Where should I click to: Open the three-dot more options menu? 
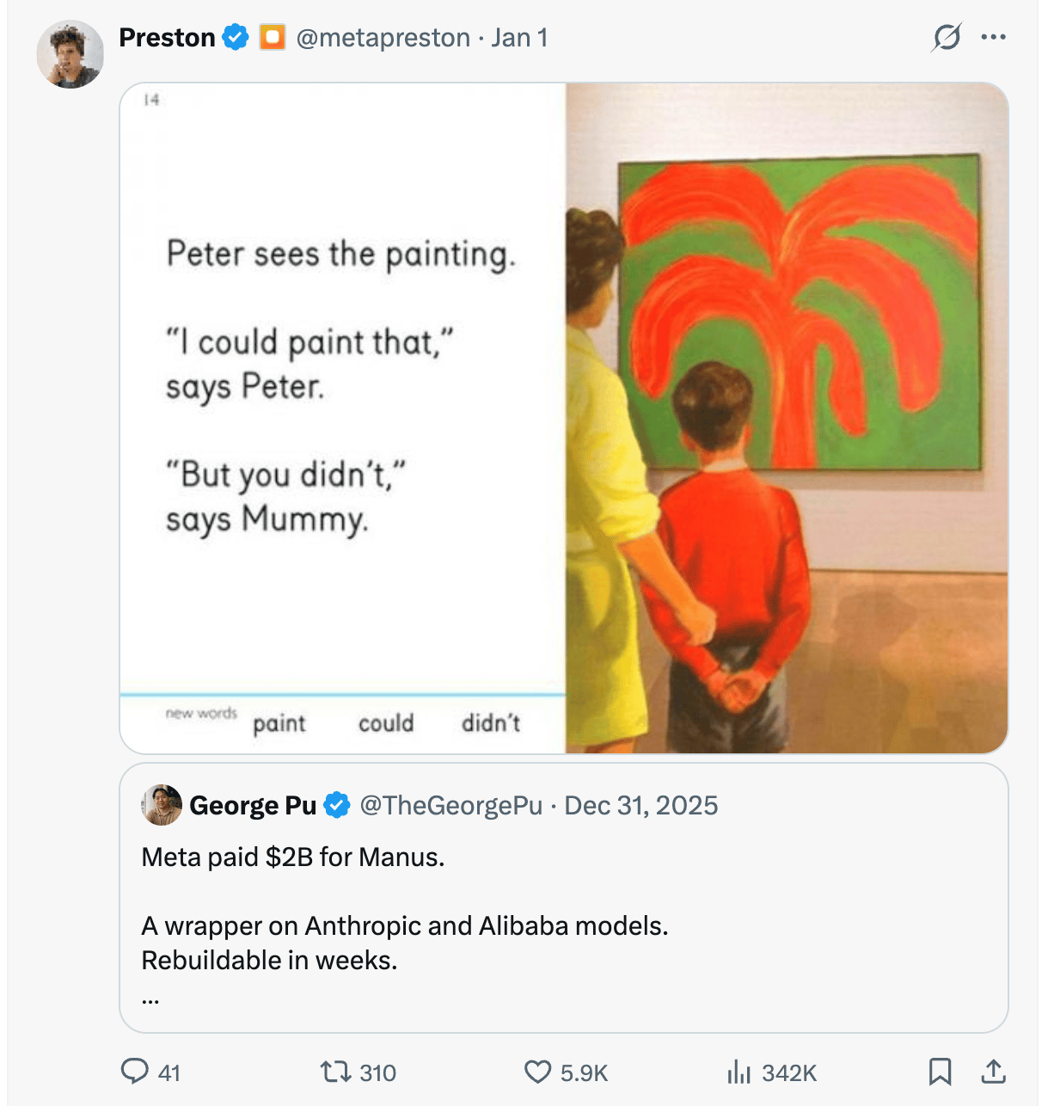[993, 37]
